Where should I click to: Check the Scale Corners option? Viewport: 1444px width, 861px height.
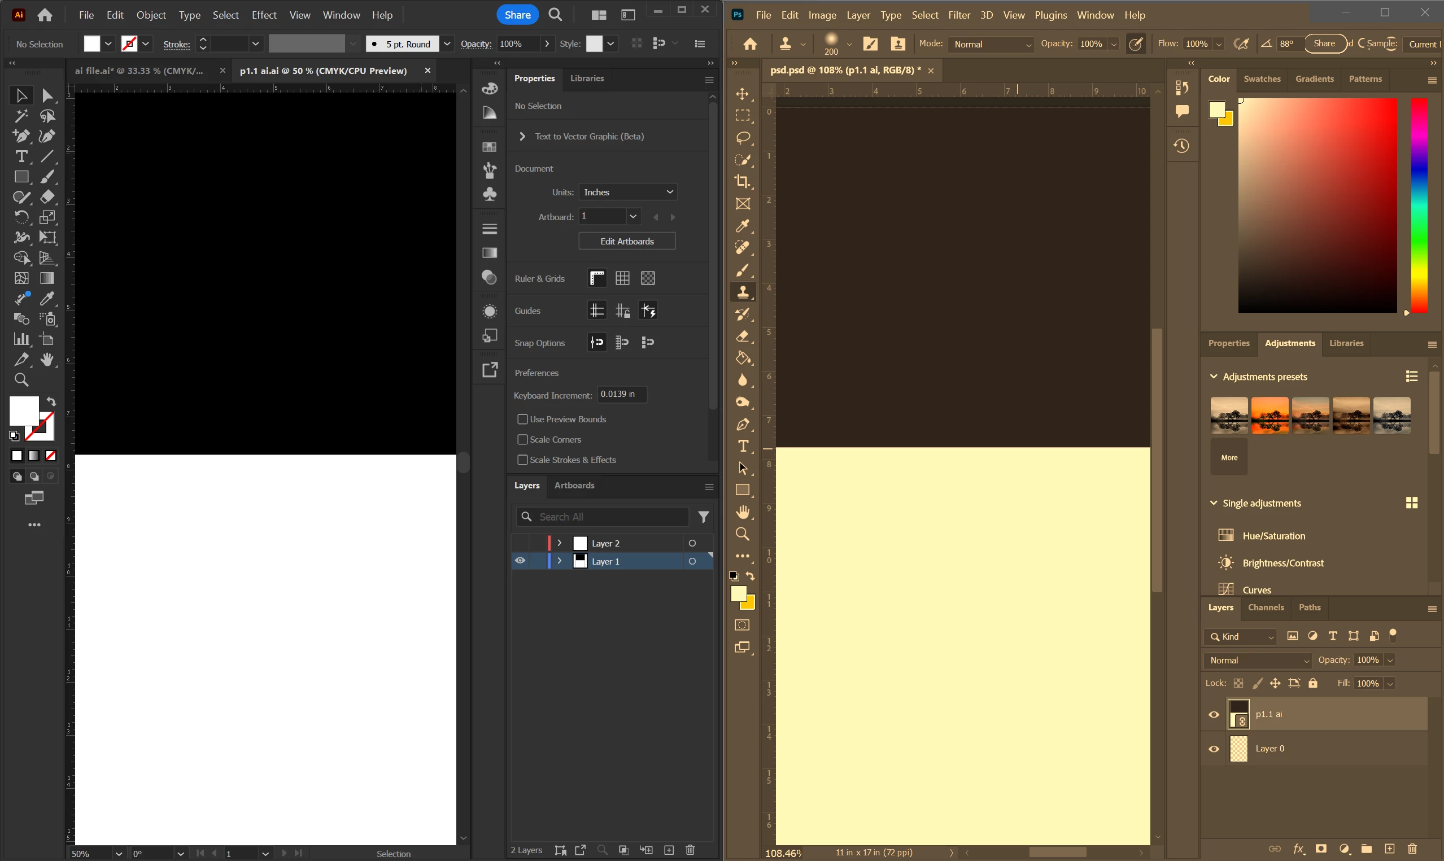[522, 439]
